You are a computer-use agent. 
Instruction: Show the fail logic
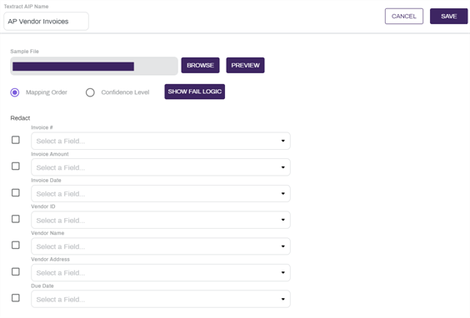click(x=194, y=92)
